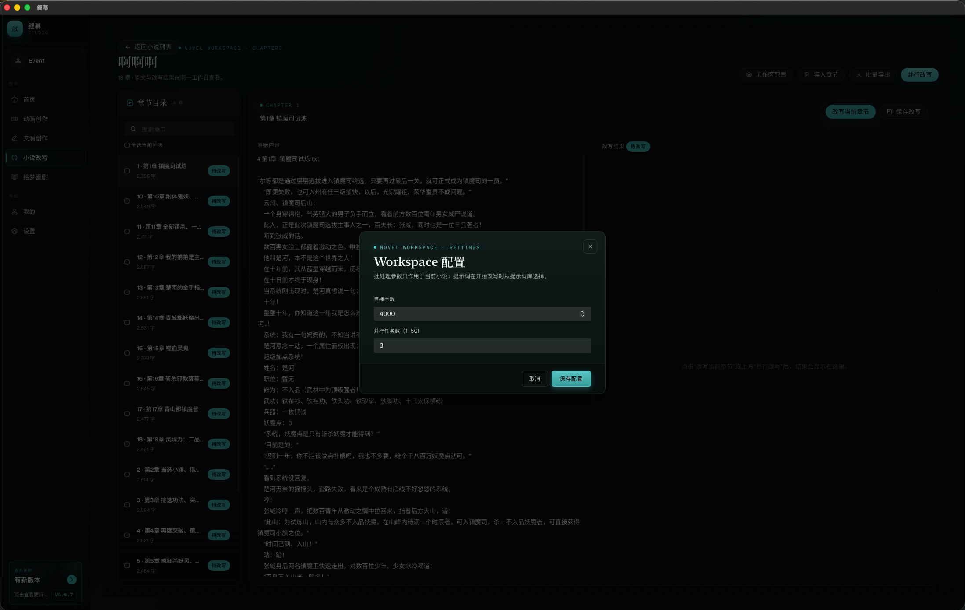This screenshot has height=610, width=965.
Task: Focus the 目标字数 input field
Action: 482,314
